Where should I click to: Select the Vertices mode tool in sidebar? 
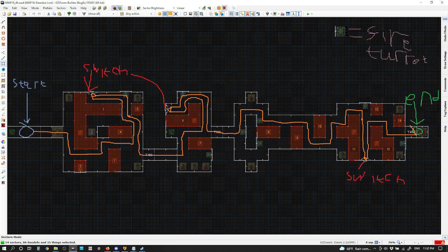coord(3,53)
